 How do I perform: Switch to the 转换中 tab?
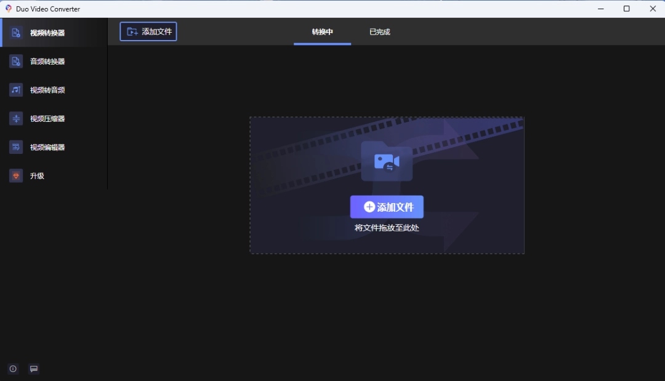322,32
